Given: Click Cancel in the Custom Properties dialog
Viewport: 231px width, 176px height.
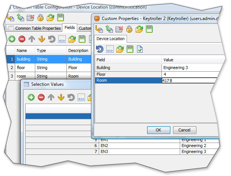Looking at the screenshot, I should point(185,130).
